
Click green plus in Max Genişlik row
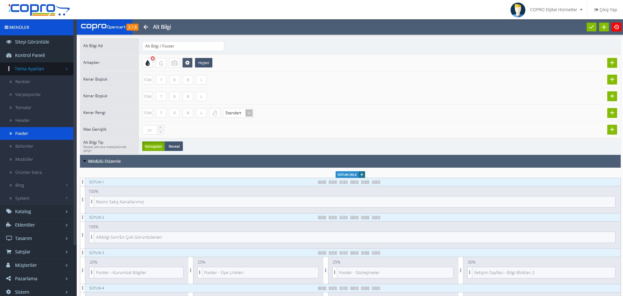[612, 130]
